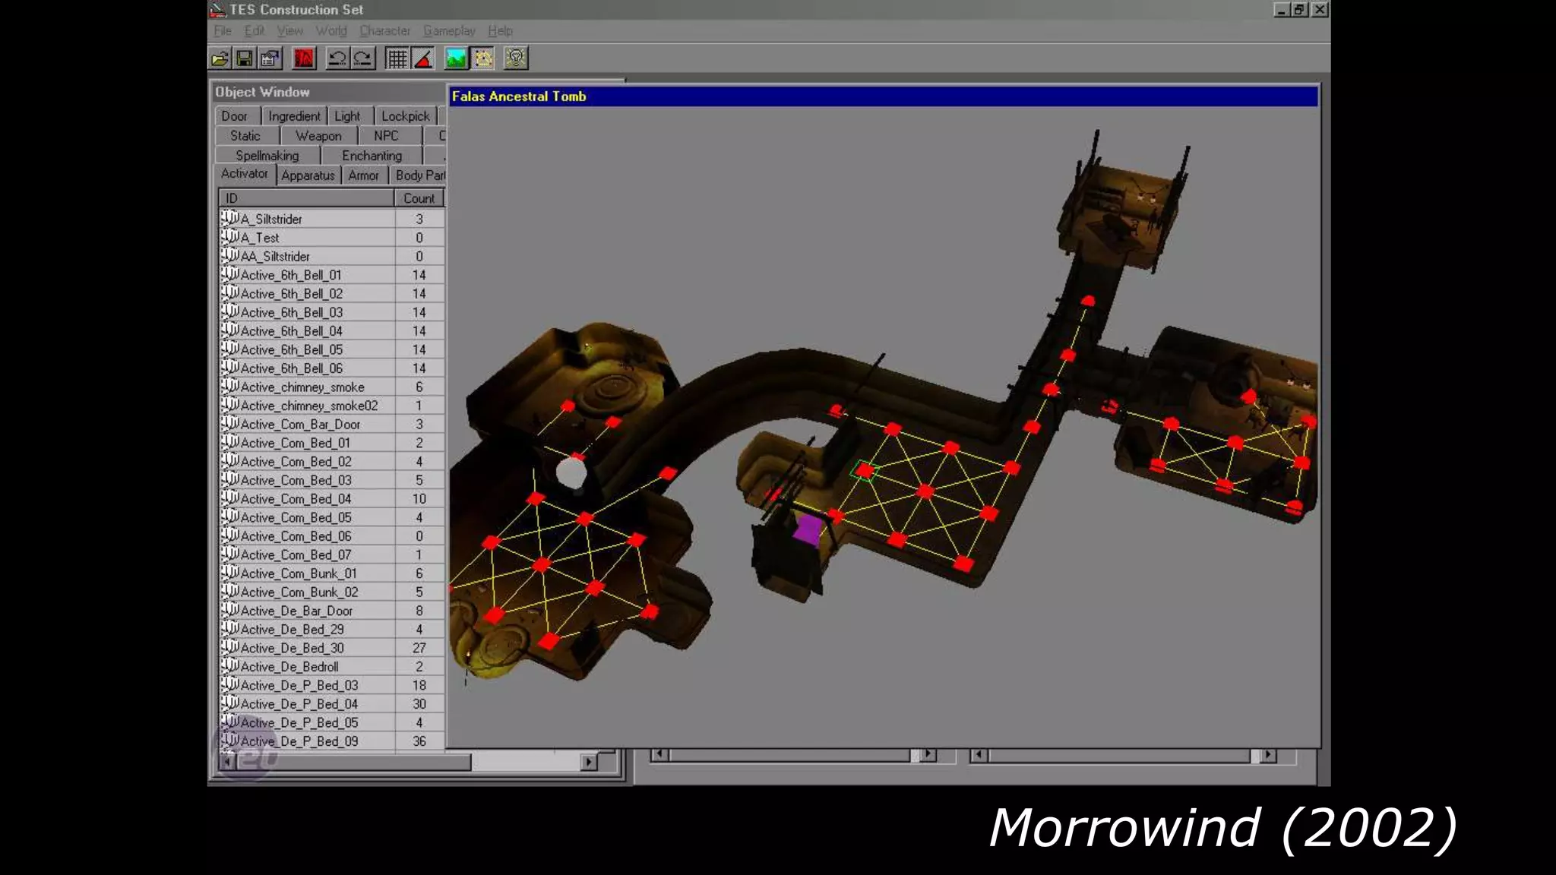
Task: Sort list by ID column header
Action: 306,198
